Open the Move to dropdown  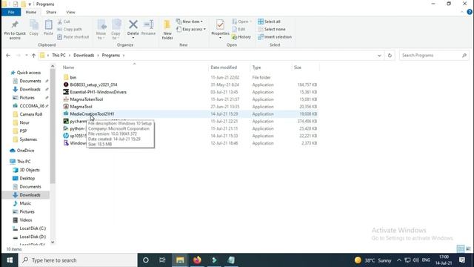pyautogui.click(x=101, y=30)
